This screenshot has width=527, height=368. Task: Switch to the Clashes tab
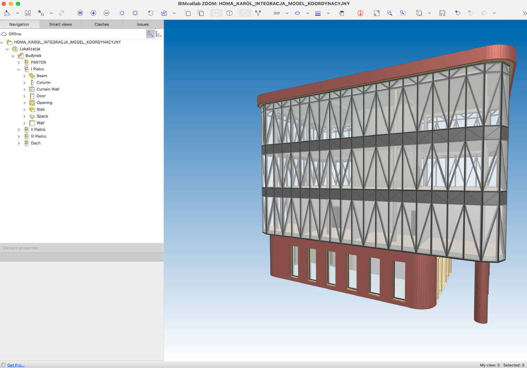[x=102, y=24]
